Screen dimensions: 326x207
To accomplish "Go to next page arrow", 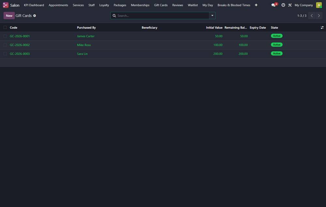I will click(x=319, y=16).
